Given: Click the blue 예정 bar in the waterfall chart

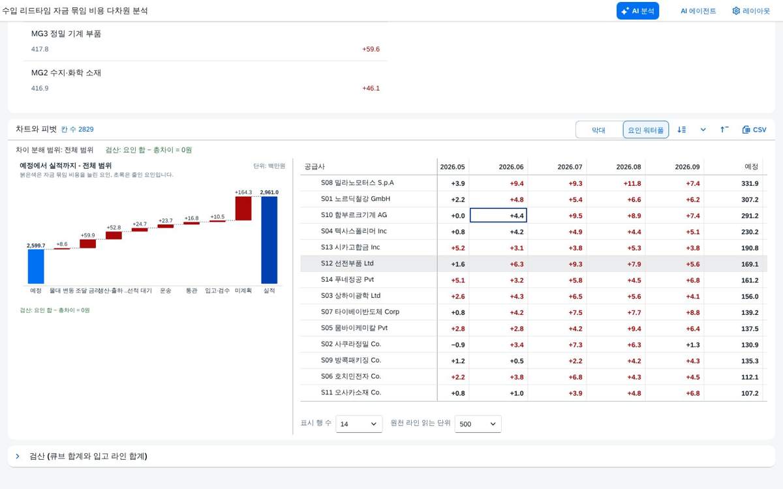Looking at the screenshot, I should coord(36,267).
